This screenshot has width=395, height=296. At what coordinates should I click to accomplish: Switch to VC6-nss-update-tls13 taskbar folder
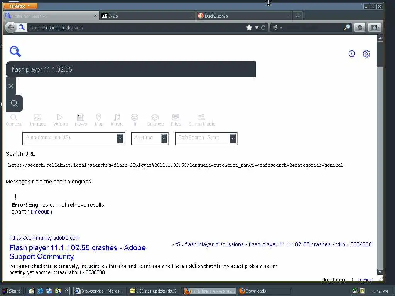pyautogui.click(x=155, y=291)
